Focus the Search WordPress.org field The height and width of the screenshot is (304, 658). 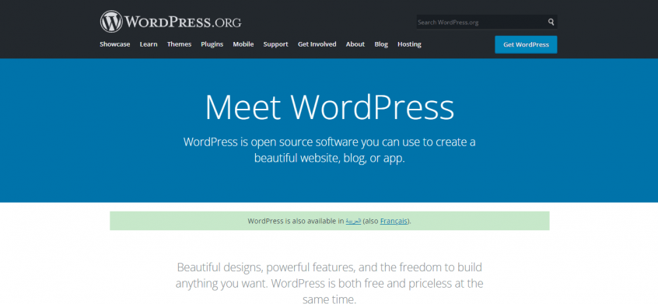[481, 23]
